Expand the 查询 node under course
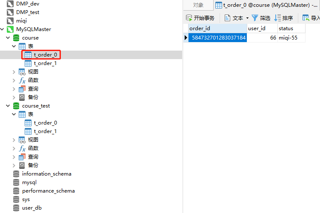This screenshot has width=320, height=213. tap(14, 89)
